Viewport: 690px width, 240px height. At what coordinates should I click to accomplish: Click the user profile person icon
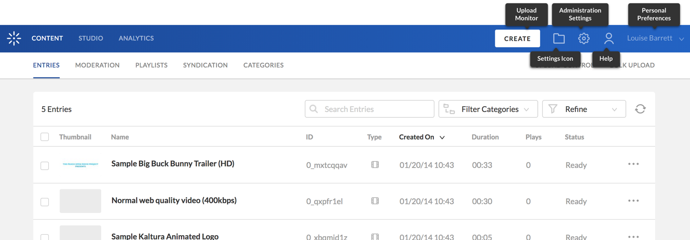pyautogui.click(x=609, y=39)
